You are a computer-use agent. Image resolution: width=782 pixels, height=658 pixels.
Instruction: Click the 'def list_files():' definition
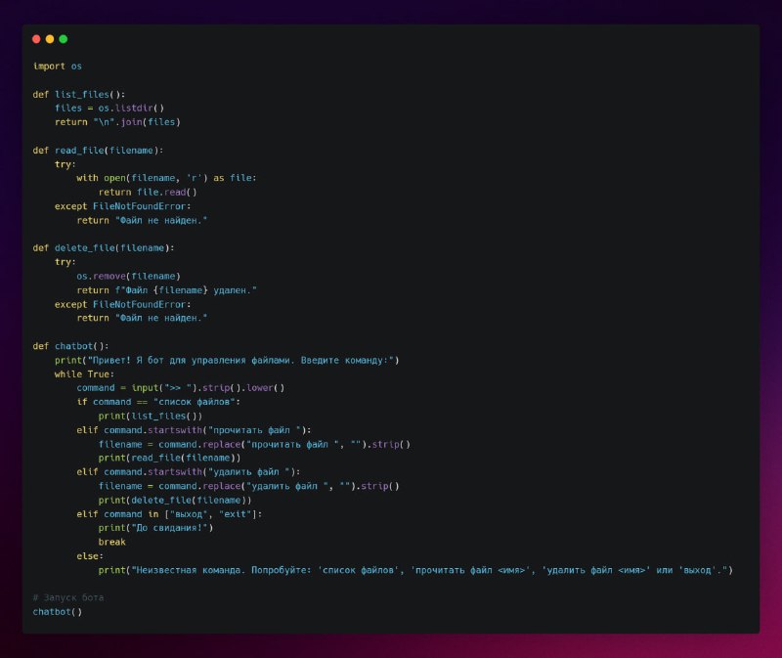pos(79,94)
